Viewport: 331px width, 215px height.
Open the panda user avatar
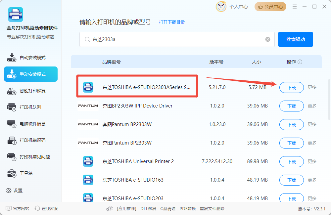tap(221, 7)
